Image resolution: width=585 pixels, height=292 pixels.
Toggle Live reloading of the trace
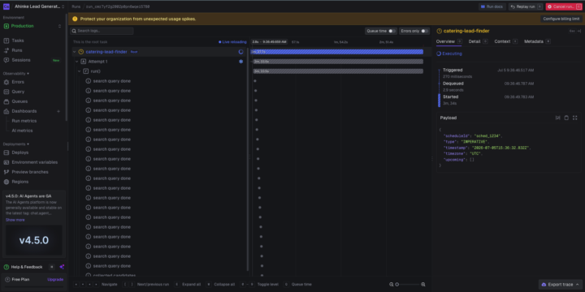[232, 42]
